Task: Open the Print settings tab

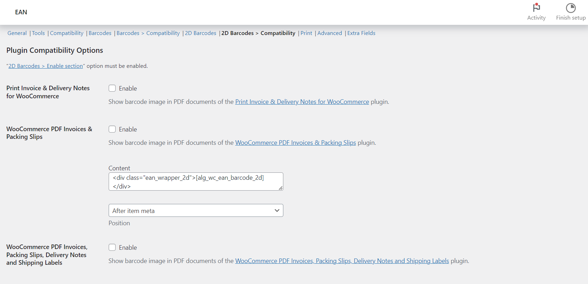Action: click(x=306, y=33)
